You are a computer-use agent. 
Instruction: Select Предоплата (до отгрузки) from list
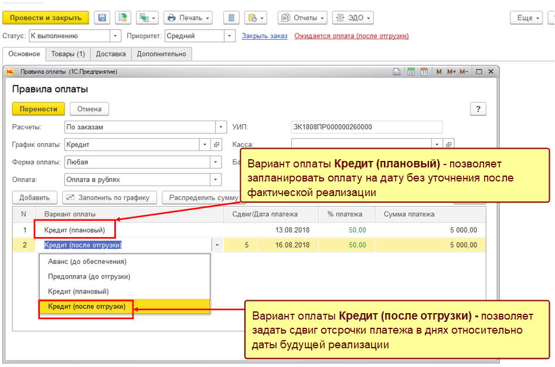[x=89, y=276]
